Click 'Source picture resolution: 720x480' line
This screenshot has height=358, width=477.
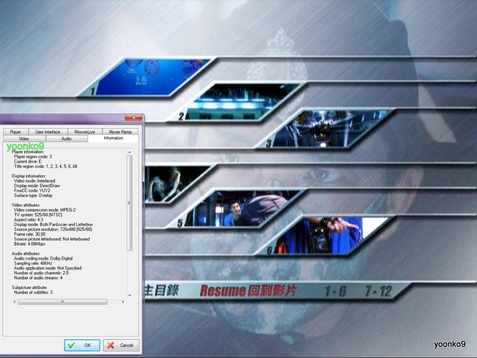pos(53,229)
